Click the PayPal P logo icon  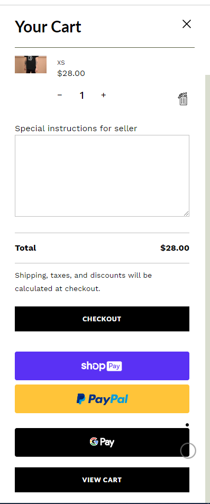point(81,399)
